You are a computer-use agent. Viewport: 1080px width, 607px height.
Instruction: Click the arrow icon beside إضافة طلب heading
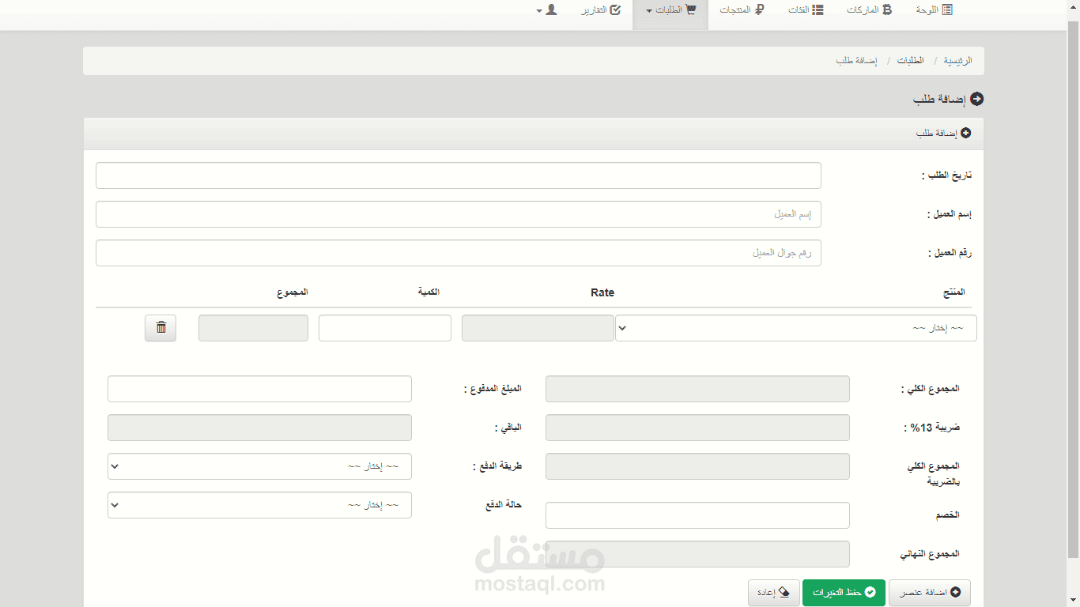point(977,99)
